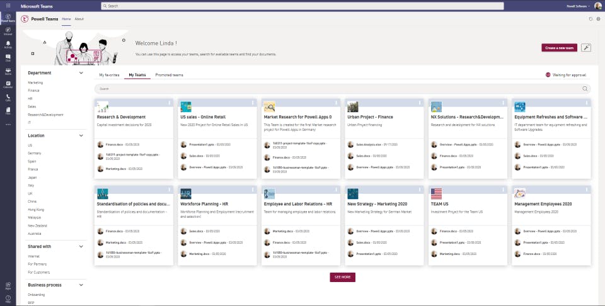
Task: Open the Activity bell icon
Action: click(8, 45)
